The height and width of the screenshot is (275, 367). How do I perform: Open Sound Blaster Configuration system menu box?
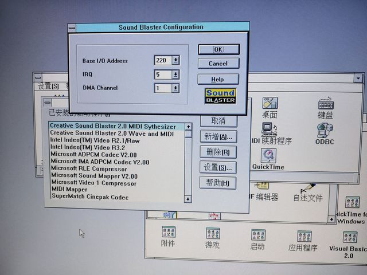pos(72,28)
